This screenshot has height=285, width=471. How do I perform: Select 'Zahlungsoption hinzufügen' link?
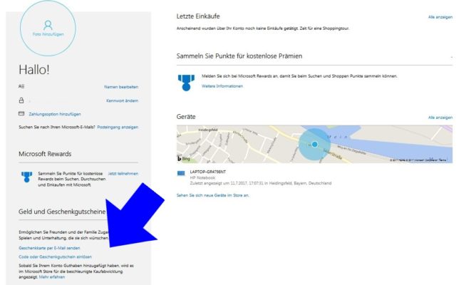[55, 114]
